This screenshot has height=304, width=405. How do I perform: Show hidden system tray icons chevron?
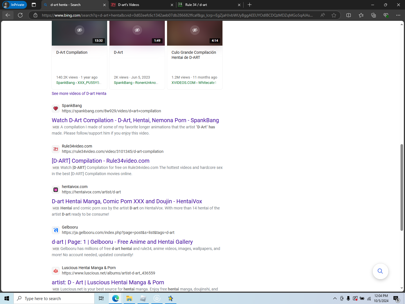click(x=335, y=298)
